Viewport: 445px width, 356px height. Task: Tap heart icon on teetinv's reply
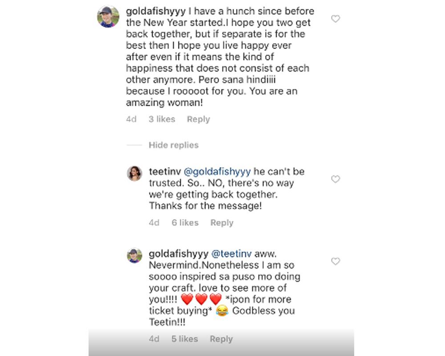point(336,179)
